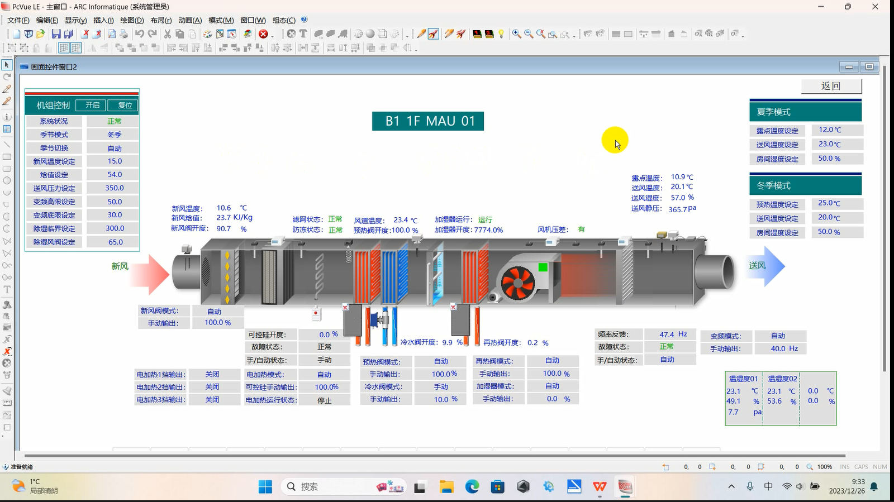Click the yellow light bulb icon
This screenshot has height=502, width=894.
click(501, 34)
